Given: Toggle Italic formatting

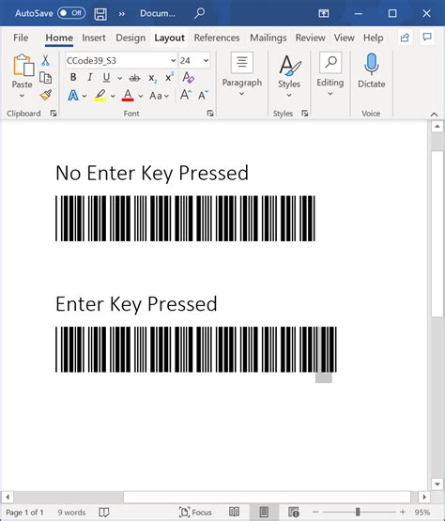Looking at the screenshot, I should 89,77.
